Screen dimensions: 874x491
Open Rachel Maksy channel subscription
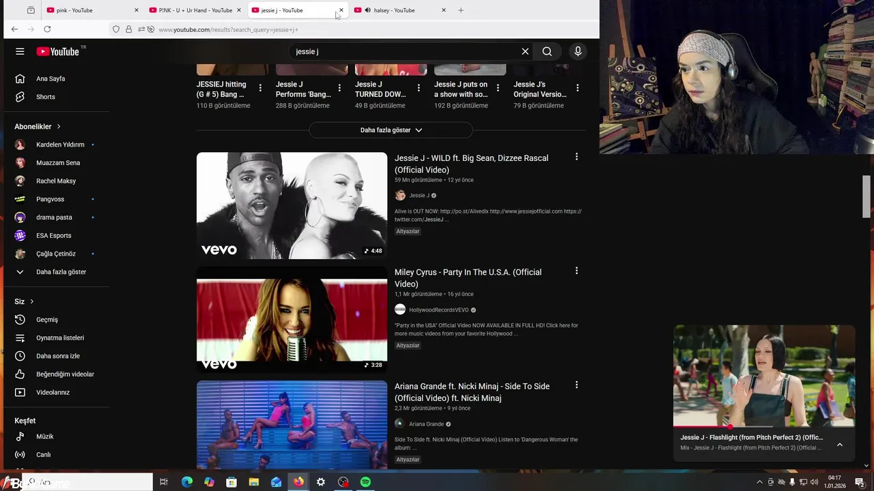coord(55,181)
